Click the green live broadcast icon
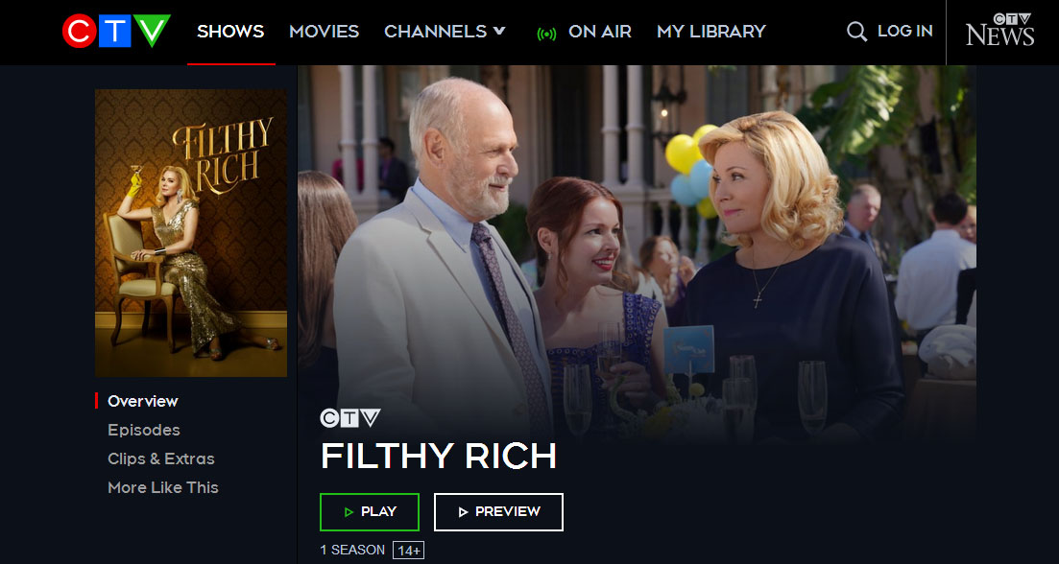The width and height of the screenshot is (1059, 564). 546,34
